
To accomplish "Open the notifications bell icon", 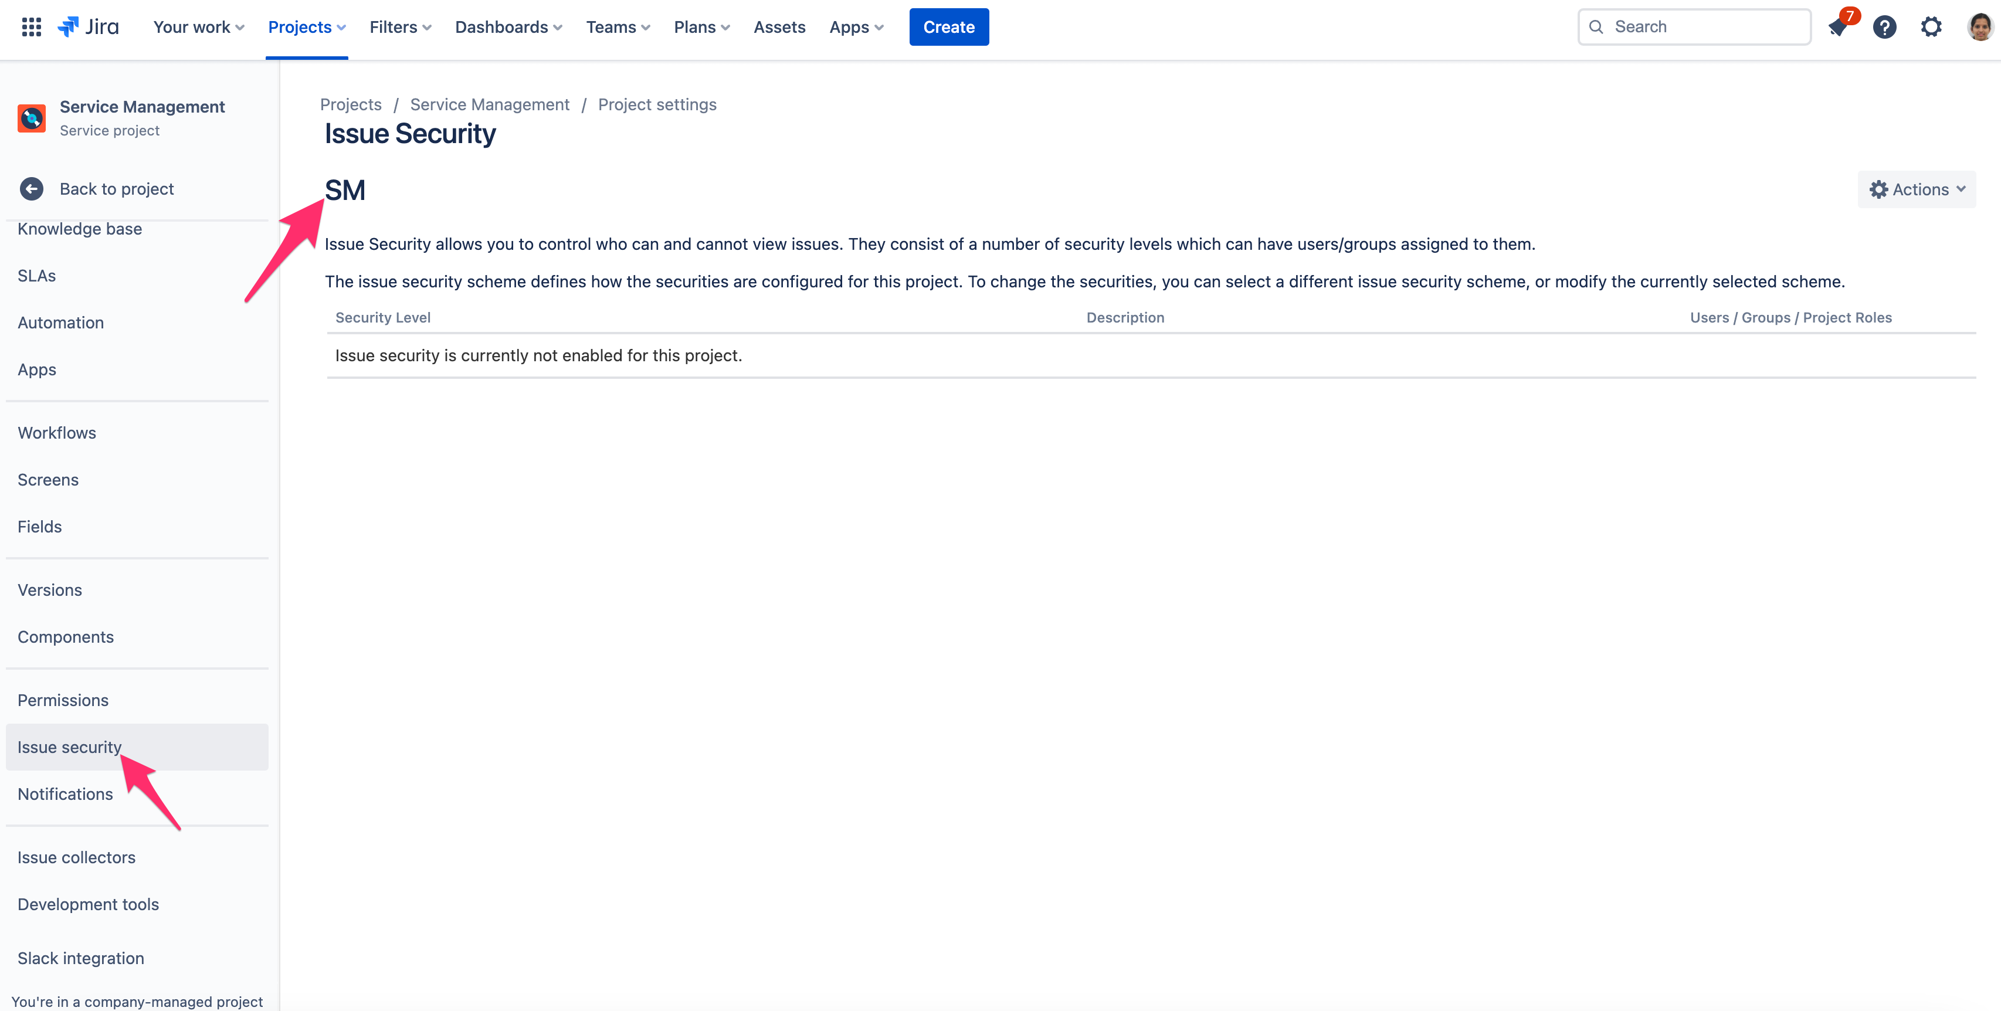I will coord(1838,27).
